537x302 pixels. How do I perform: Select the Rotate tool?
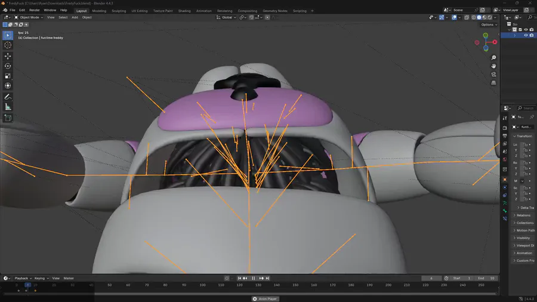[x=8, y=66]
